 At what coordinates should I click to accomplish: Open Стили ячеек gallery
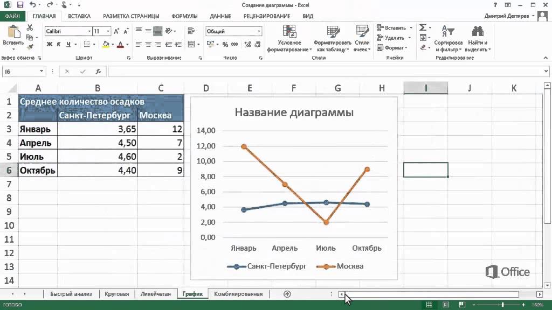[362, 39]
